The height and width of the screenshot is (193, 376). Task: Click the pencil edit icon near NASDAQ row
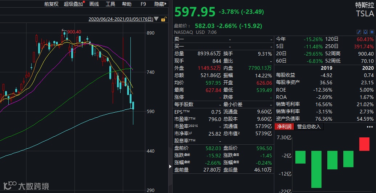tap(359, 32)
